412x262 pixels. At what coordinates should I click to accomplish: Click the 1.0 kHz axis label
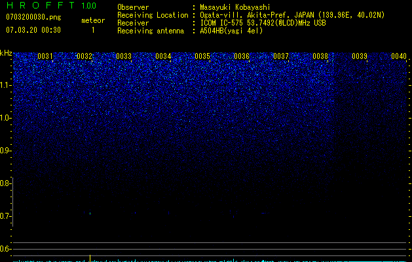[x=5, y=118]
